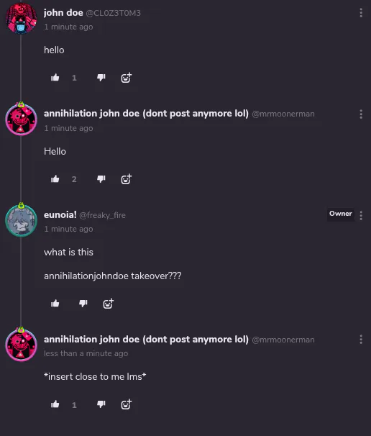The width and height of the screenshot is (371, 436).
Task: Add reaction to john doe's "hello" comment
Action: 126,78
